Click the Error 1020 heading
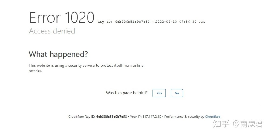This screenshot has width=270, height=135. coord(62,17)
